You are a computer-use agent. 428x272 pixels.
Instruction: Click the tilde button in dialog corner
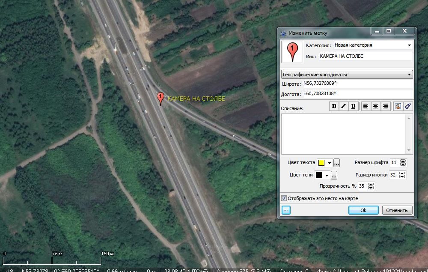[x=286, y=210]
